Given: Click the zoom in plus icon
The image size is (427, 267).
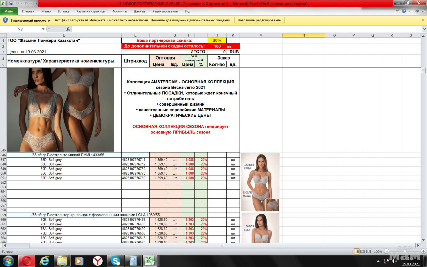Looking at the screenshot, I should click(423, 251).
